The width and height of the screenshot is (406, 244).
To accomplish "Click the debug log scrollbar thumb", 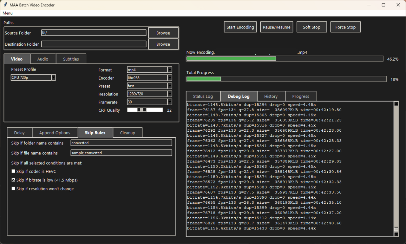I will [x=396, y=229].
